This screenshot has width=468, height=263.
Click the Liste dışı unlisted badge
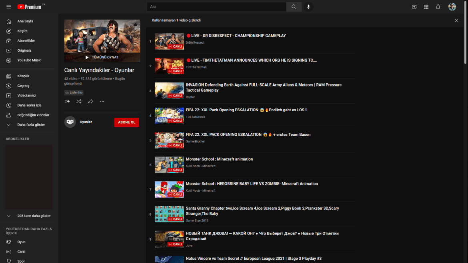coord(74,92)
